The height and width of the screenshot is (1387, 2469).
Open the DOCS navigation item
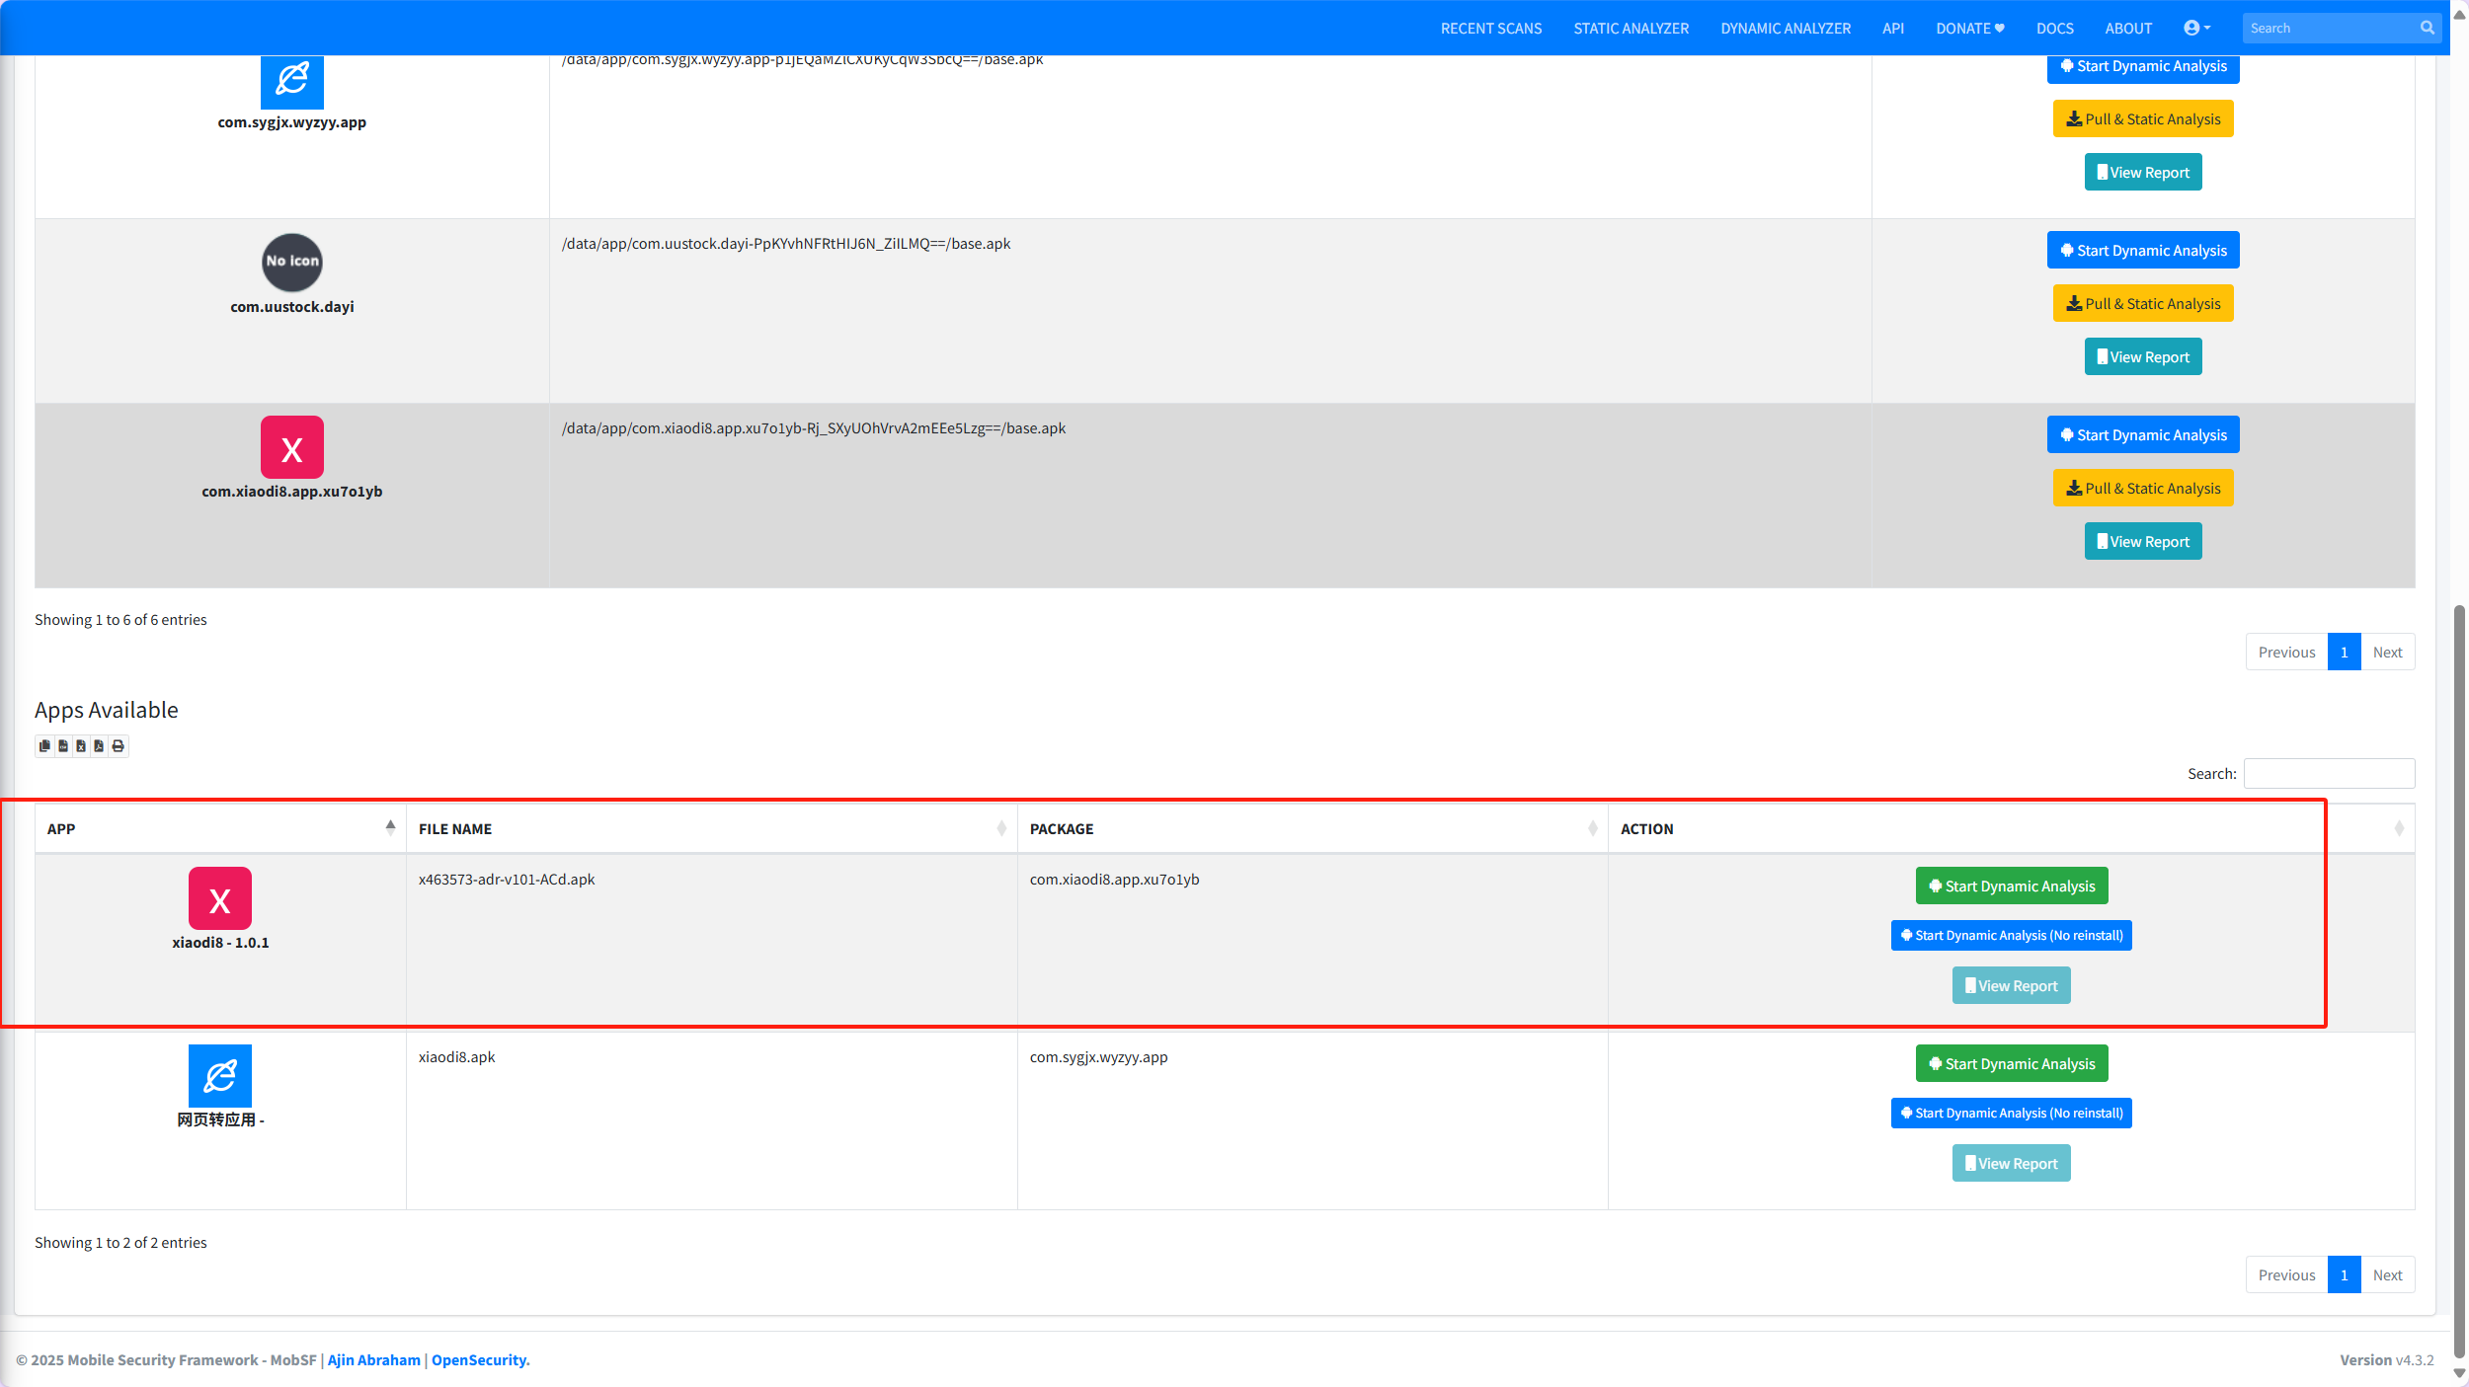click(2054, 29)
